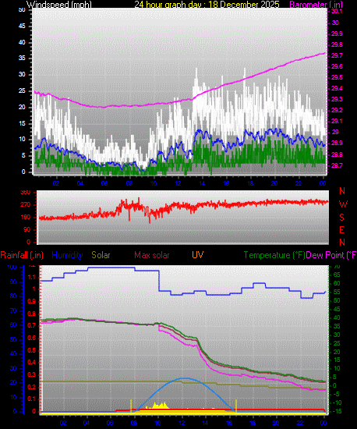The height and width of the screenshot is (429, 357).
Task: Click the 'Solar' legend label
Action: click(x=101, y=255)
